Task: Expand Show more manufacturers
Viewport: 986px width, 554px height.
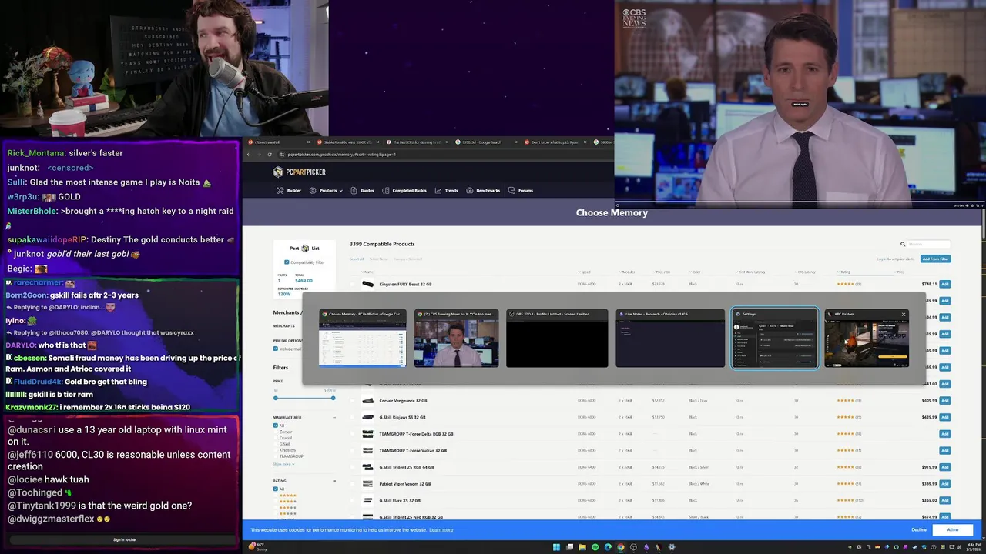Action: pyautogui.click(x=283, y=464)
